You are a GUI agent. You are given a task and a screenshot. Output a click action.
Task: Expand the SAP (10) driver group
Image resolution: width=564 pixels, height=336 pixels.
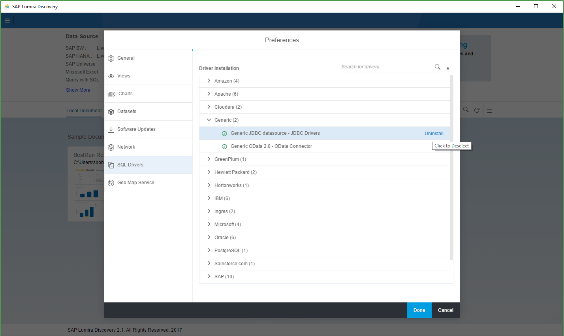209,276
